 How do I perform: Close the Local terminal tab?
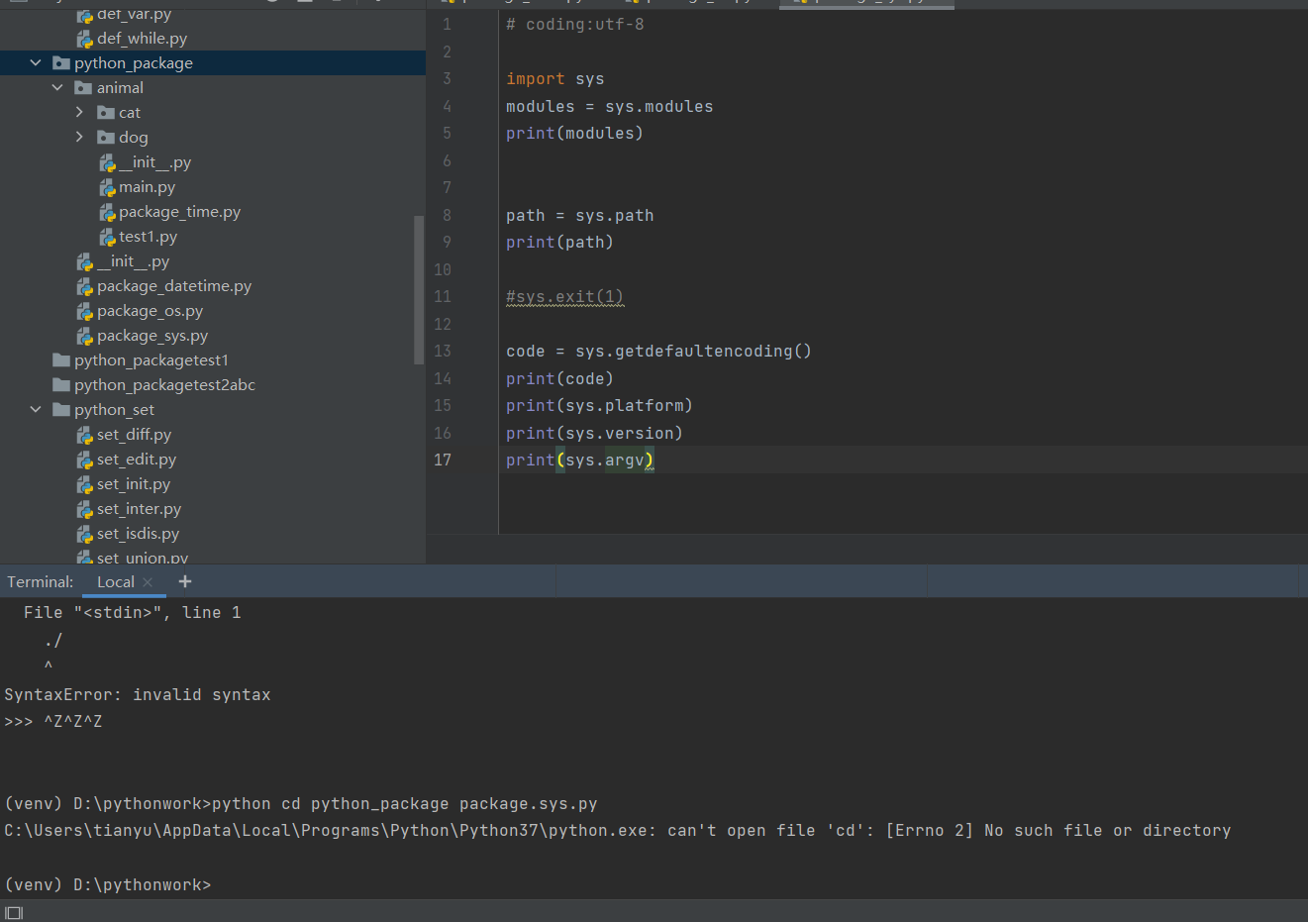(148, 582)
